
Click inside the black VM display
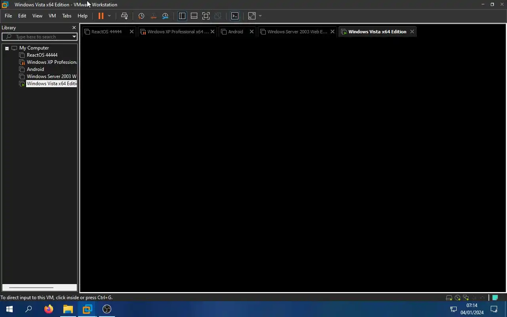pos(293,164)
